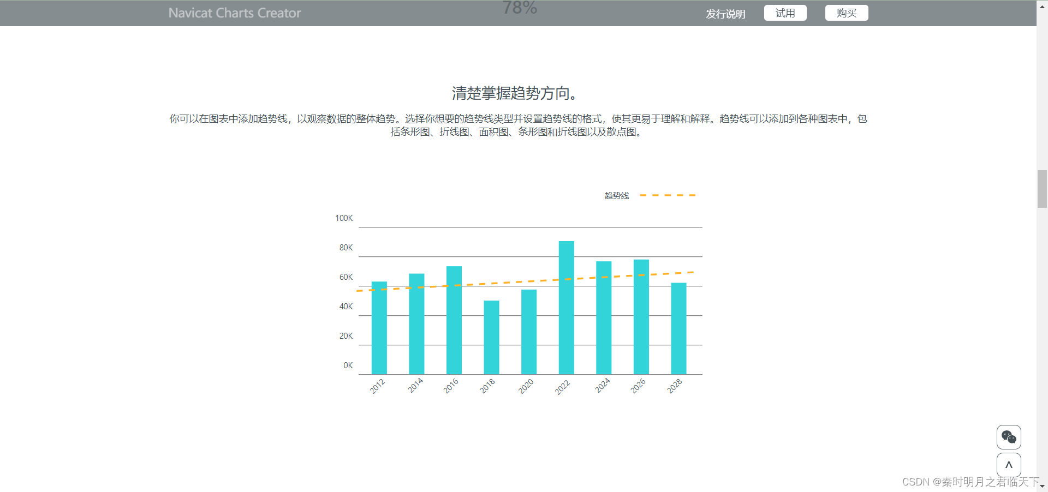Click the 2014 bar in the chart
1048x492 pixels.
pyautogui.click(x=416, y=324)
